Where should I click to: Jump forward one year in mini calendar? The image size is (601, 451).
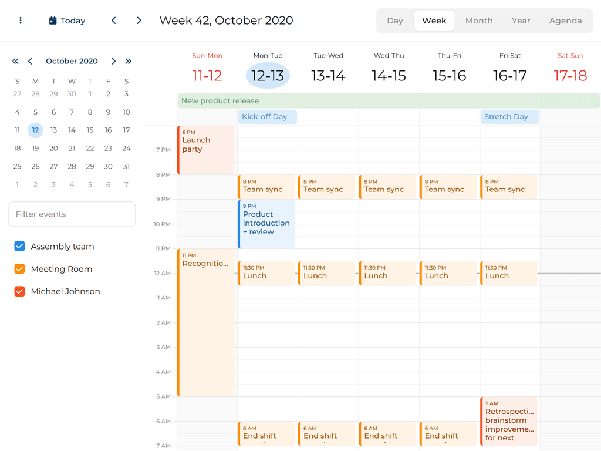click(x=128, y=61)
